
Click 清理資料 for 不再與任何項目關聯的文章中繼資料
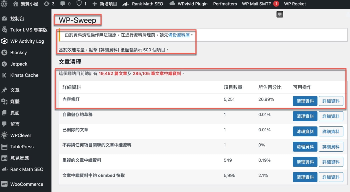point(305,147)
